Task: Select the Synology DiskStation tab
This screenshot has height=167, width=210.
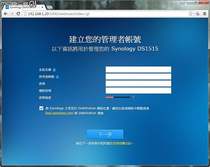Action: [24, 7]
